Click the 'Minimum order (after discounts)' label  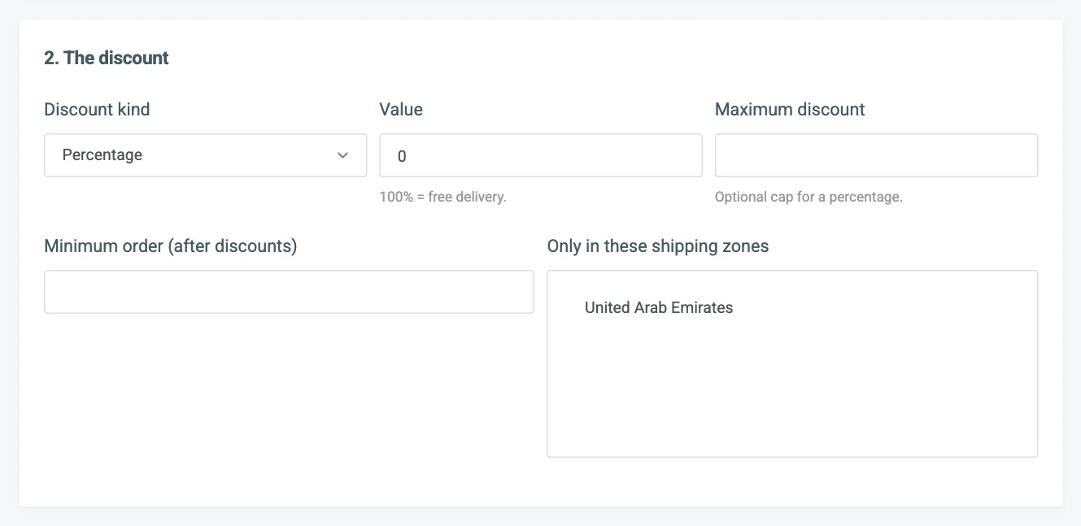[171, 246]
